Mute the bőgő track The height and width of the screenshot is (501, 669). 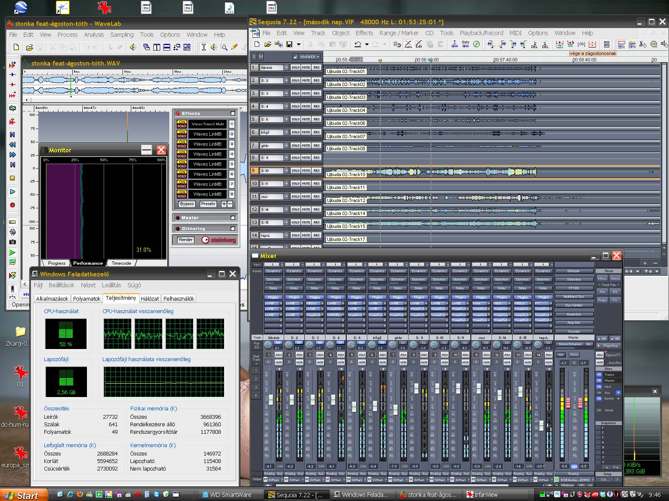point(306,132)
